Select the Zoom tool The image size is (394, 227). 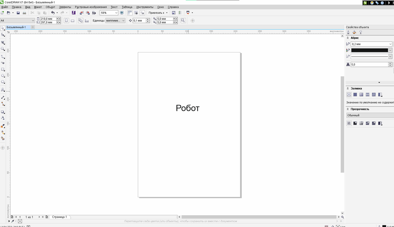coord(3,49)
